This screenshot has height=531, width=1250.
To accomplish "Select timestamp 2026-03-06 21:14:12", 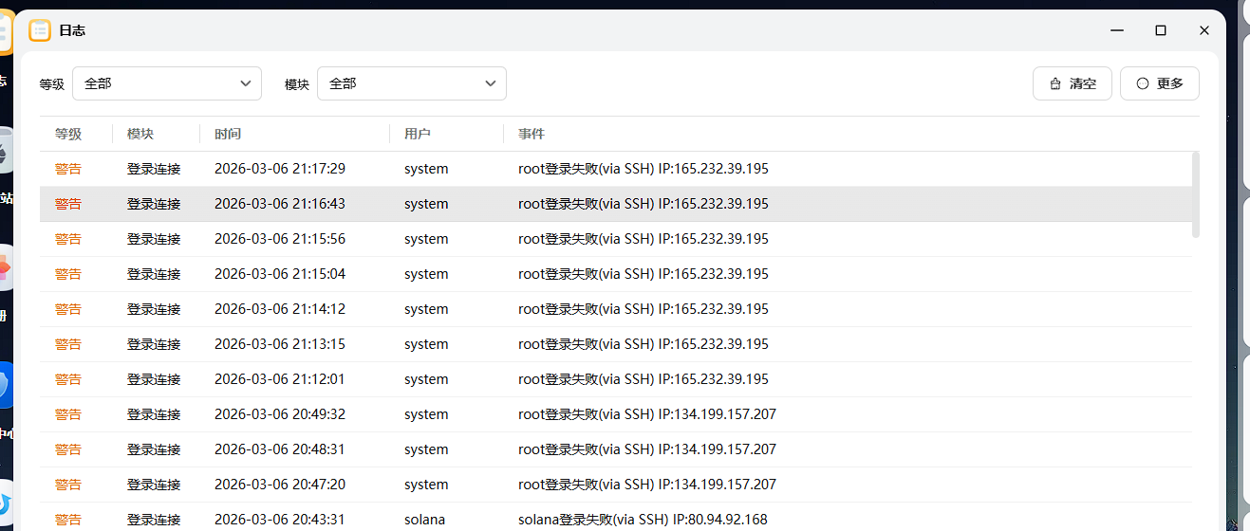I will [x=280, y=309].
